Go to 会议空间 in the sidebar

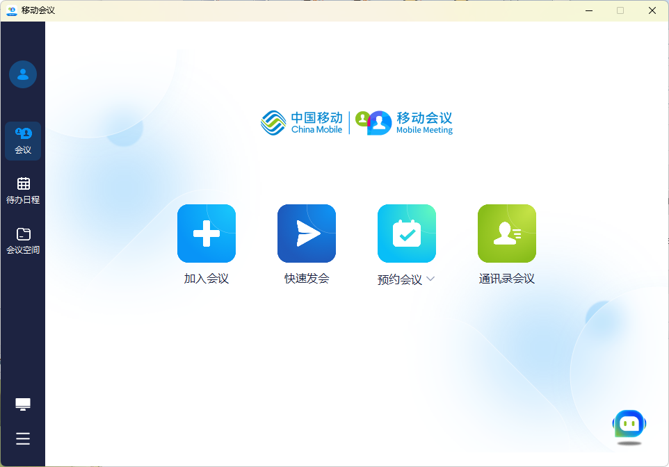(x=23, y=240)
